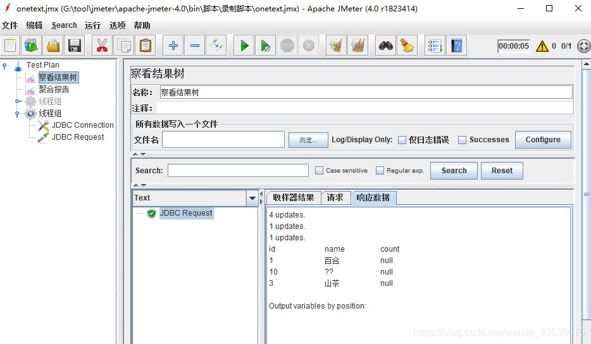Click the remote engines status icon
This screenshot has width=591, height=344.
tap(583, 46)
